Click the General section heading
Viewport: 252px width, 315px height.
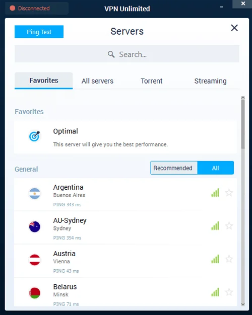tap(26, 169)
